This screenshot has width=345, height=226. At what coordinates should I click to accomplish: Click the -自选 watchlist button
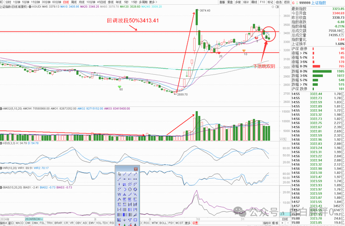(278, 2)
